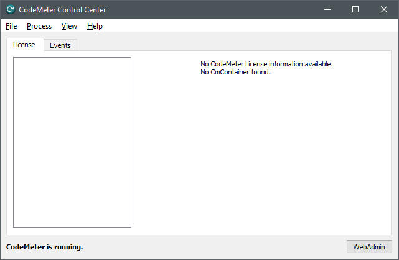Maximize the CodeMeter Control Center window
This screenshot has height=260, width=399.
point(355,10)
